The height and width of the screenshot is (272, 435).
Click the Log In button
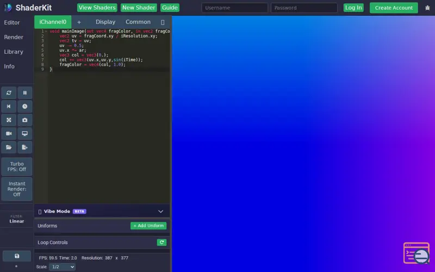point(353,8)
